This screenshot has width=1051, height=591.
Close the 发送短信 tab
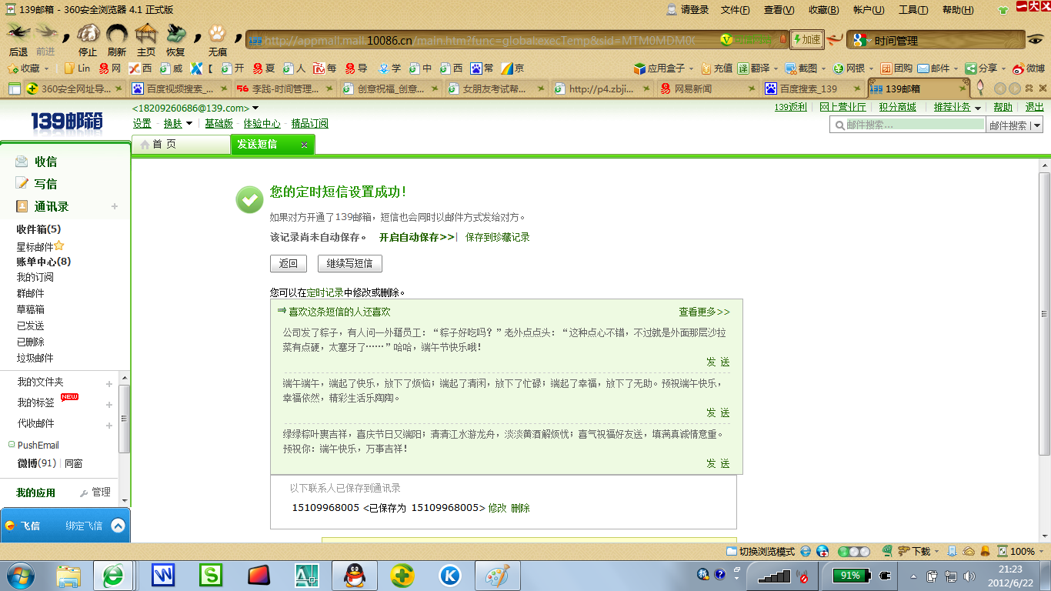(304, 145)
